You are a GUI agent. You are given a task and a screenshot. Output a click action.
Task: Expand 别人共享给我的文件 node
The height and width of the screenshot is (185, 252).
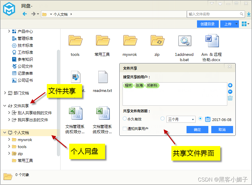coord(9,113)
